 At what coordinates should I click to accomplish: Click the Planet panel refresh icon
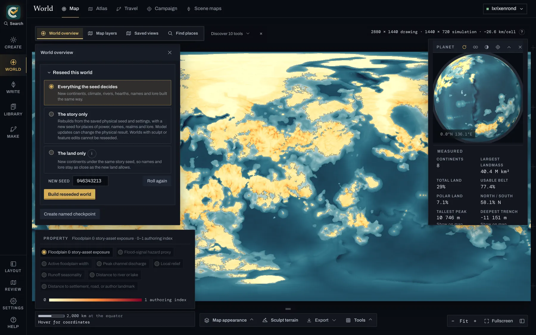(x=464, y=47)
